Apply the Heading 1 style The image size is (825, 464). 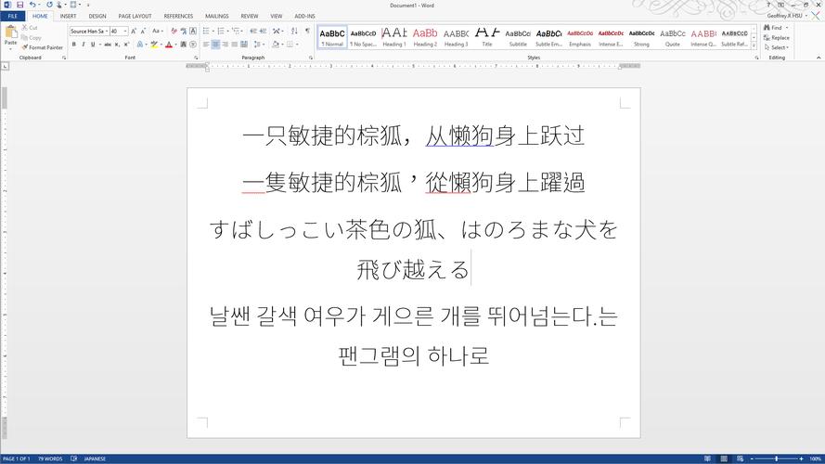(394, 37)
